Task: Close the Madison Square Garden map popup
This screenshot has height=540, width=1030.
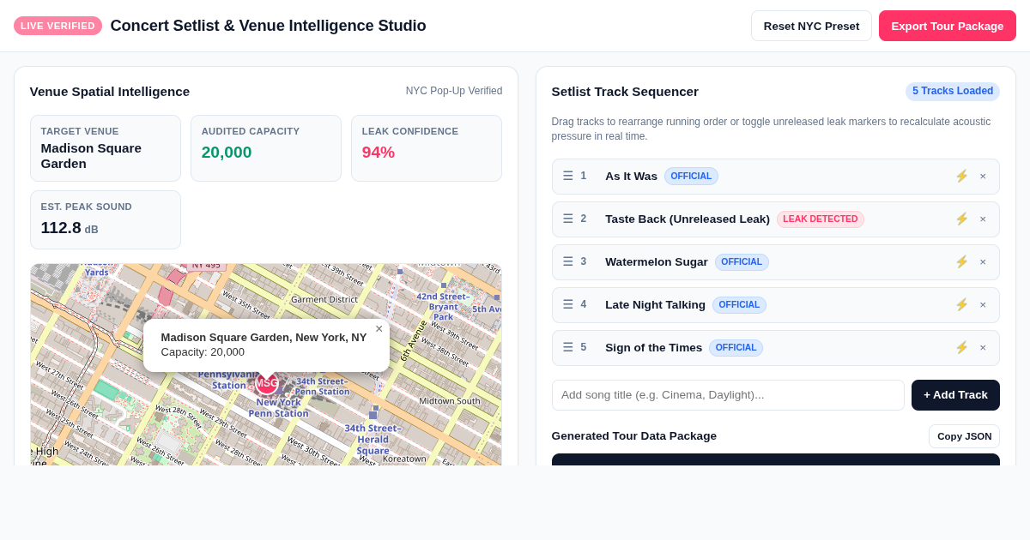Action: [379, 328]
